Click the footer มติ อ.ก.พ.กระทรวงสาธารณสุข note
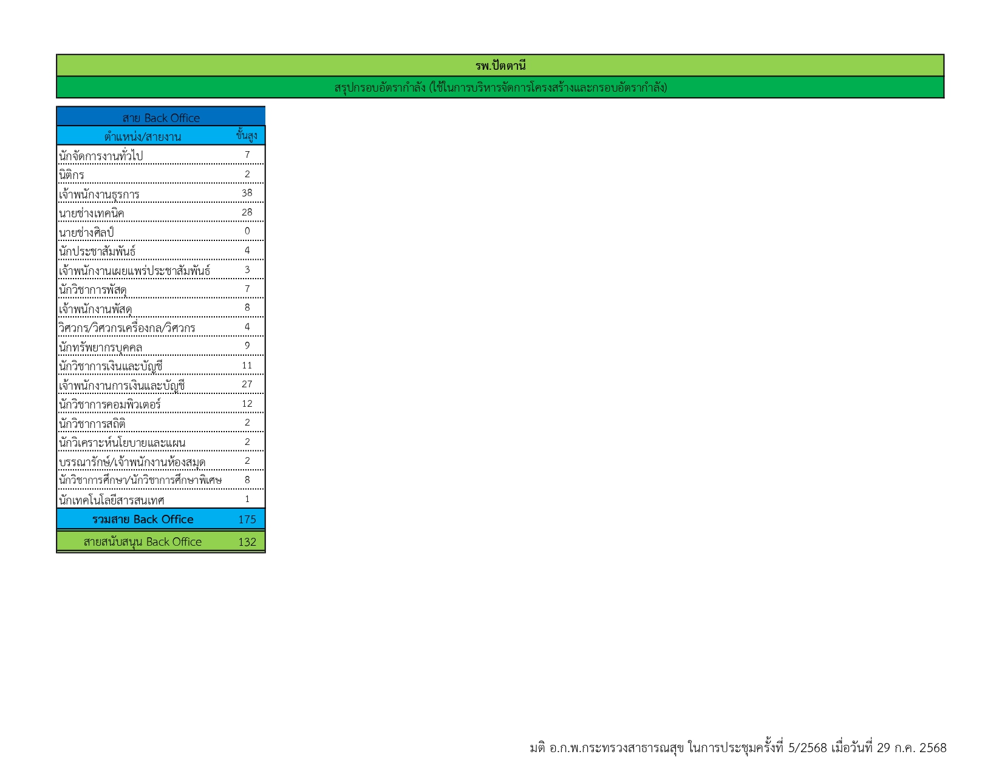Image resolution: width=1002 pixels, height=774 pixels. coord(738,748)
